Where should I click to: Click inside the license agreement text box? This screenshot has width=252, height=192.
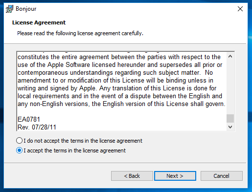point(122,91)
